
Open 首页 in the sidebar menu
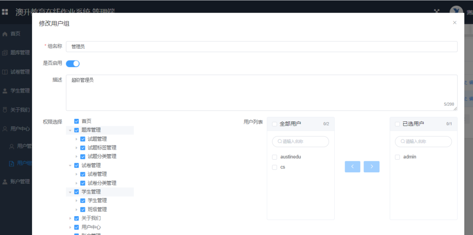coord(16,34)
